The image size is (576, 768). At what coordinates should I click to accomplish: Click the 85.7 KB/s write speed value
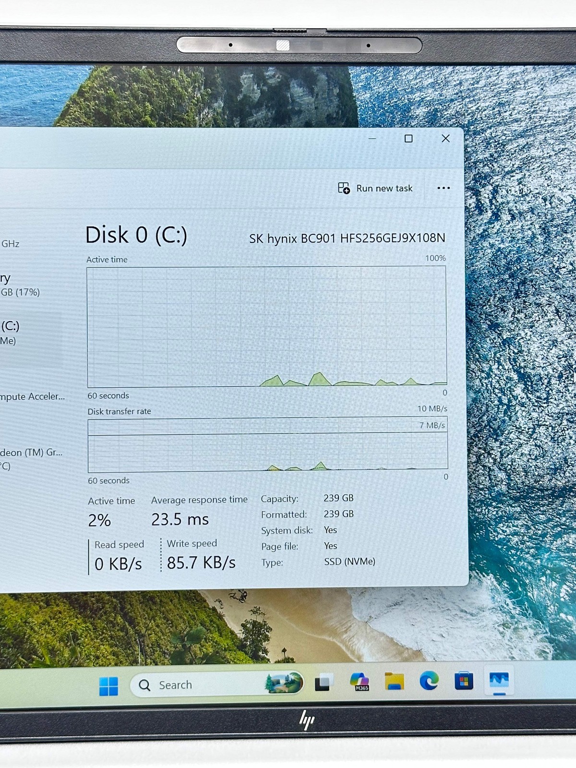pos(201,563)
